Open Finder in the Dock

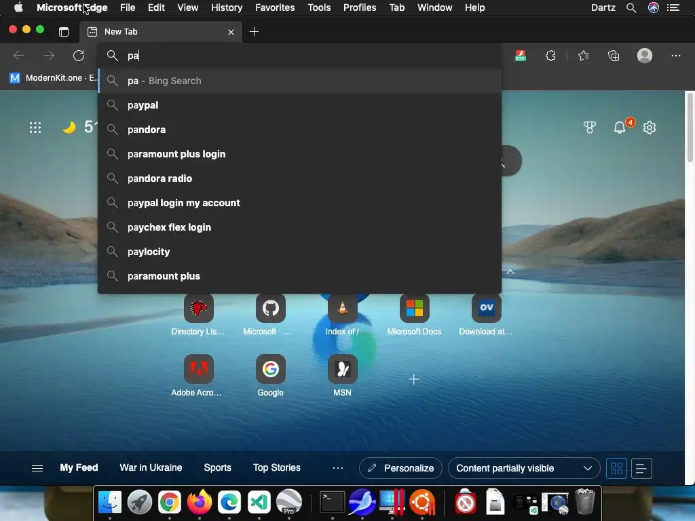109,502
